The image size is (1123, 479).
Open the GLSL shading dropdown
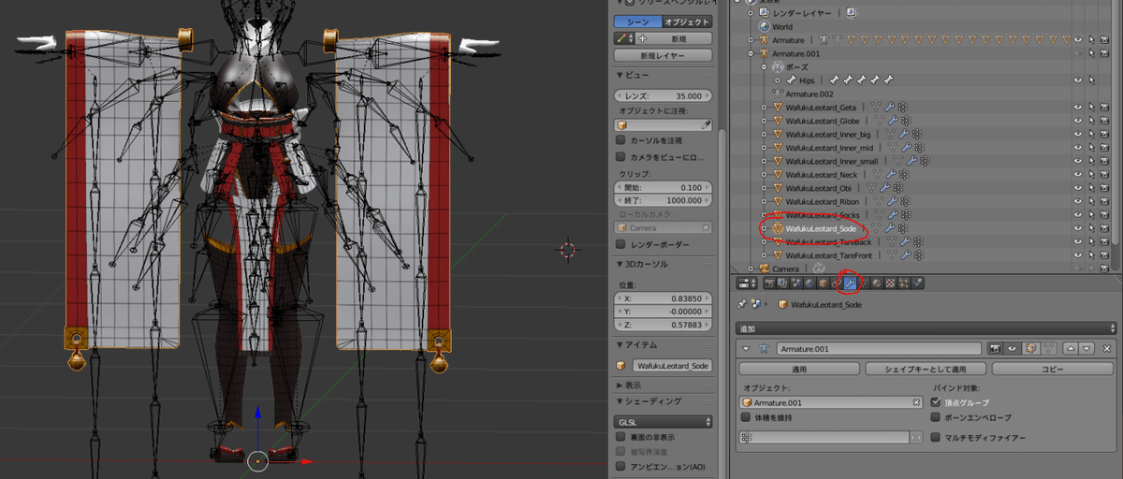click(x=664, y=422)
